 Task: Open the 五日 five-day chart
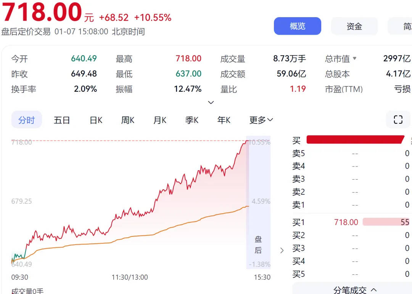point(62,120)
